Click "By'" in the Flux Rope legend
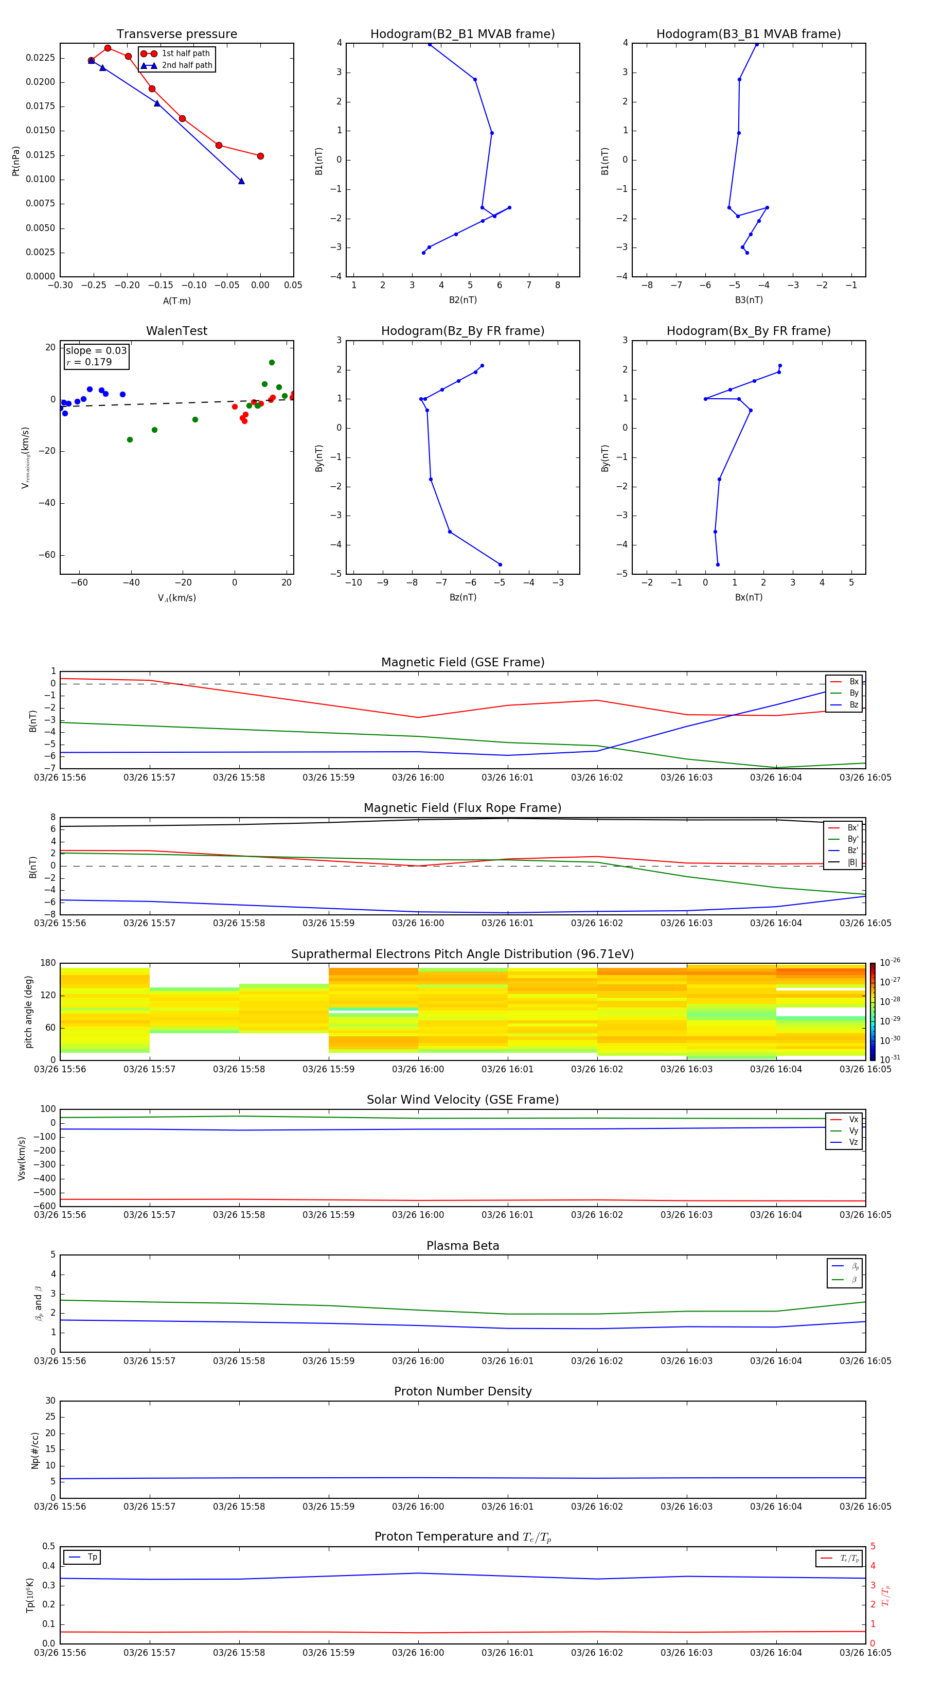This screenshot has height=1698, width=926. pos(844,840)
